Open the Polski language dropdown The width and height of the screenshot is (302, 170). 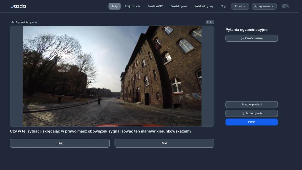240,6
